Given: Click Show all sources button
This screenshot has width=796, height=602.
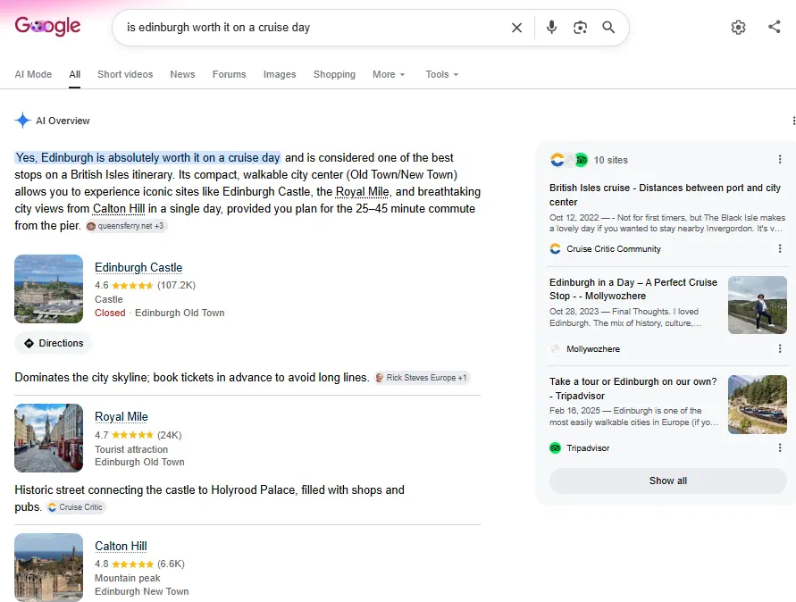Looking at the screenshot, I should (x=668, y=481).
